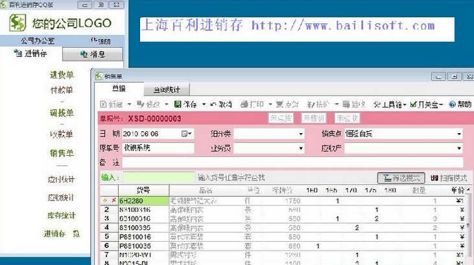This screenshot has width=474, height=265.
Task: Click the main window title bar app icon
Action: click(x=4, y=5)
